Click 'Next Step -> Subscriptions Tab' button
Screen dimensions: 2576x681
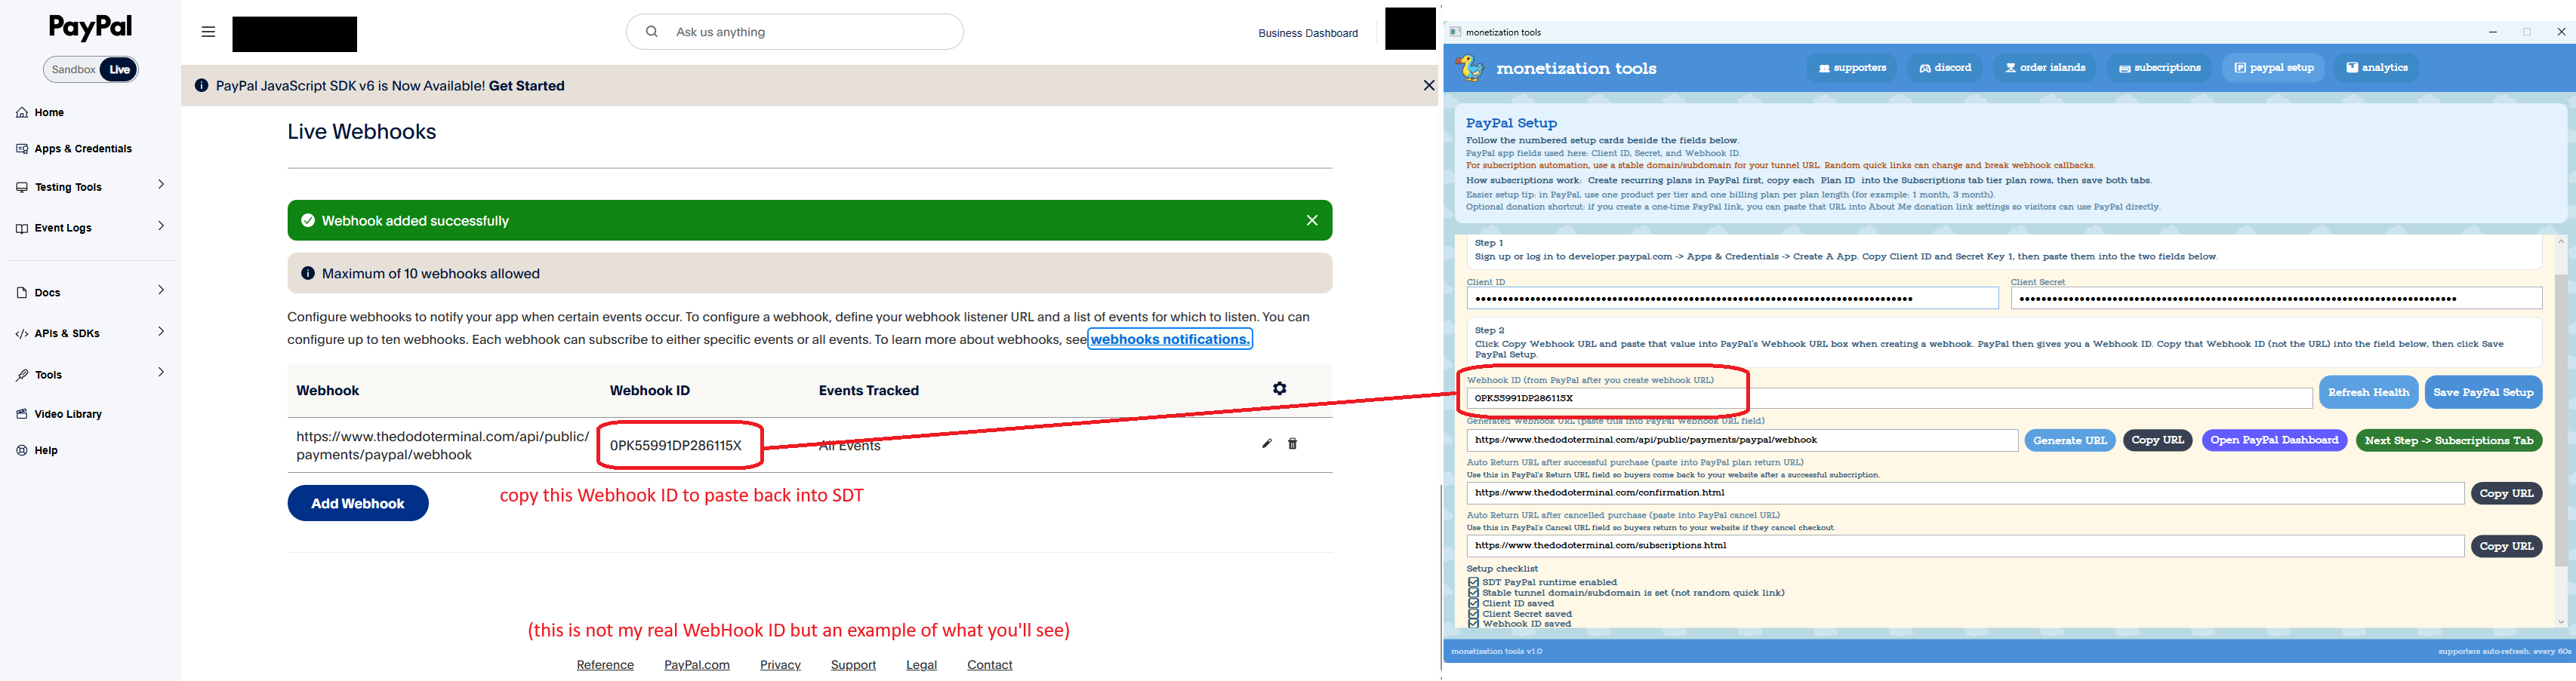(x=2449, y=440)
